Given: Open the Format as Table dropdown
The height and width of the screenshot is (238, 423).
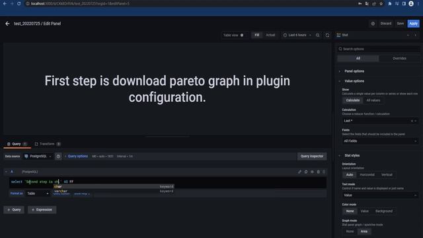Looking at the screenshot, I should [38, 194].
